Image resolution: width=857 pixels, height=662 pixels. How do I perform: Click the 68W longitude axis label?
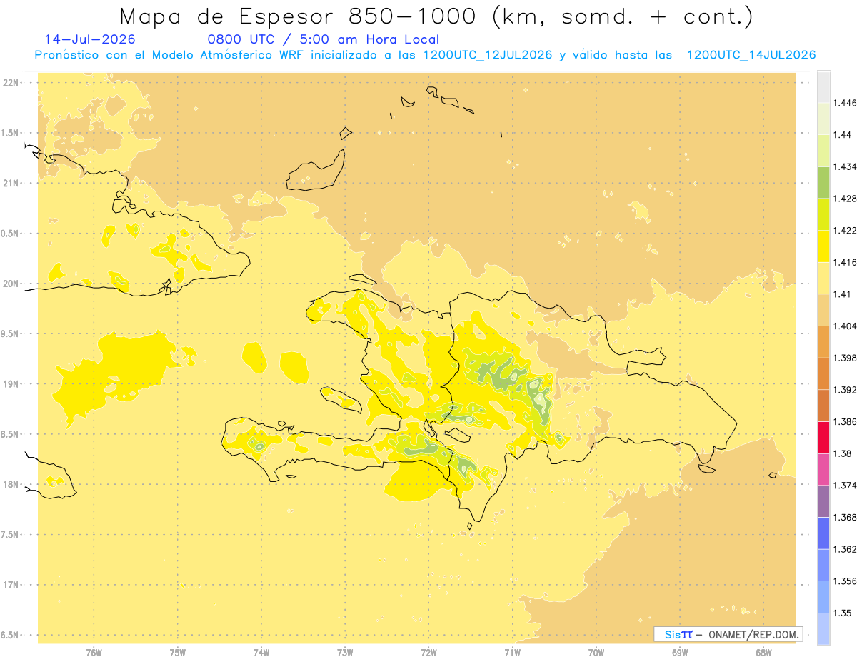(x=763, y=653)
